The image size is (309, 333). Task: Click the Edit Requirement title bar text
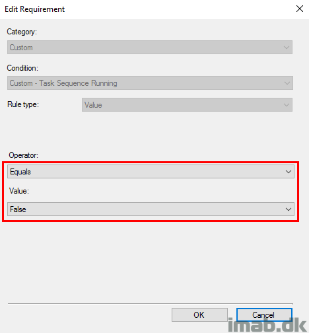35,9
